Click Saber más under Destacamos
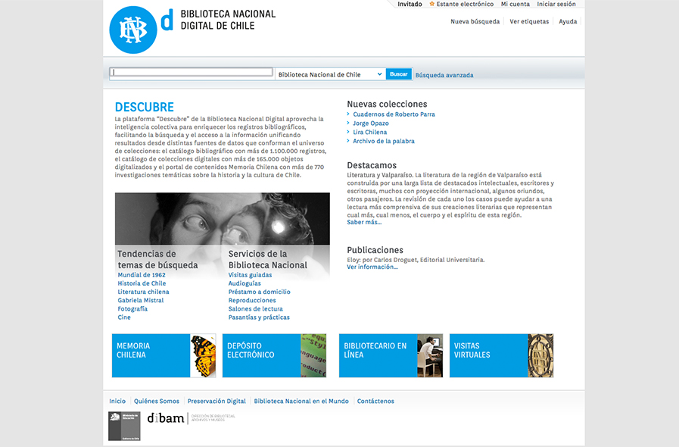The height and width of the screenshot is (447, 679). point(364,222)
